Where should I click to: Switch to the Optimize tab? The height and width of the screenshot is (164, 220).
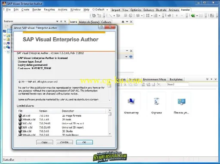coord(136,10)
